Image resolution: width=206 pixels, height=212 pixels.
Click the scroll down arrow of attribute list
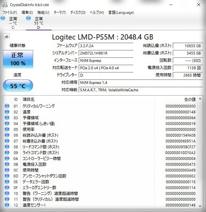coord(200,206)
